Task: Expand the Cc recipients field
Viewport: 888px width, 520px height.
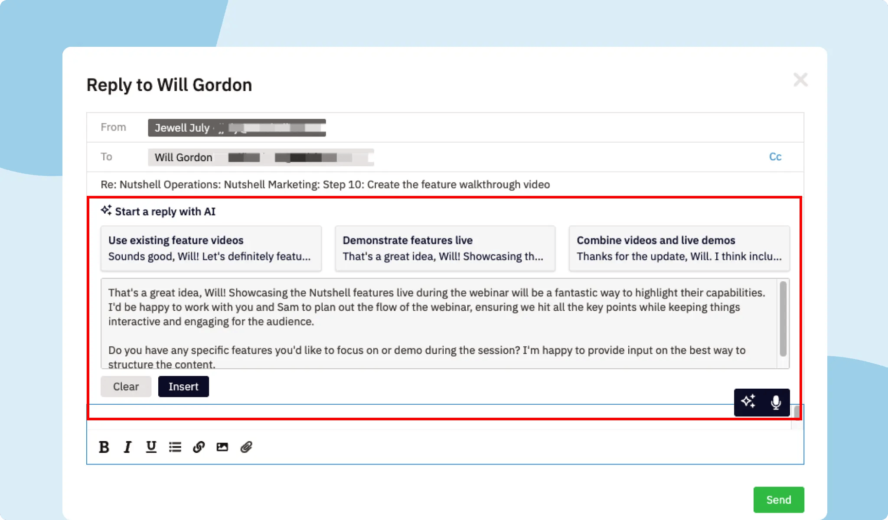Action: 775,157
